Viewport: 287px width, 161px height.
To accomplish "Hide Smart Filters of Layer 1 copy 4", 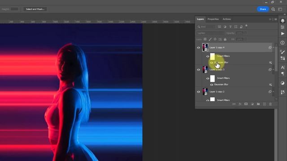I will pyautogui.click(x=208, y=56).
